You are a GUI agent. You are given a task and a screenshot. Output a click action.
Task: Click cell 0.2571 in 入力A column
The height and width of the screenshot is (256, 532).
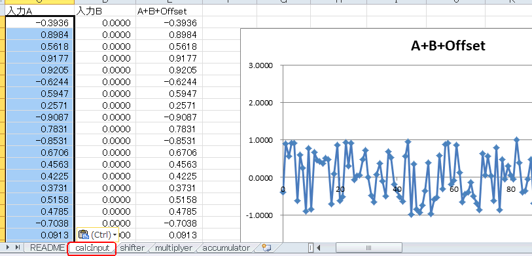point(40,105)
